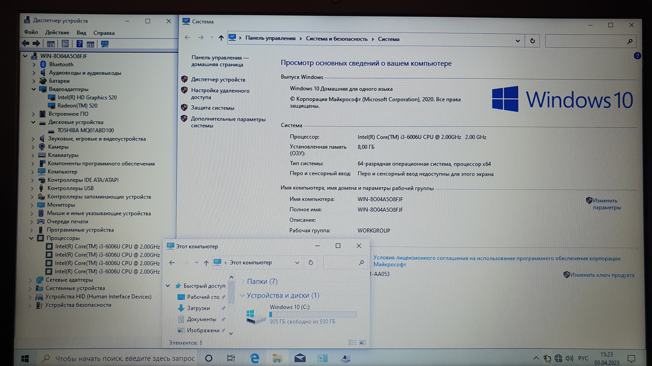This screenshot has width=652, height=366.
Task: Collapse the Устройства и диски group
Action: coord(242,295)
